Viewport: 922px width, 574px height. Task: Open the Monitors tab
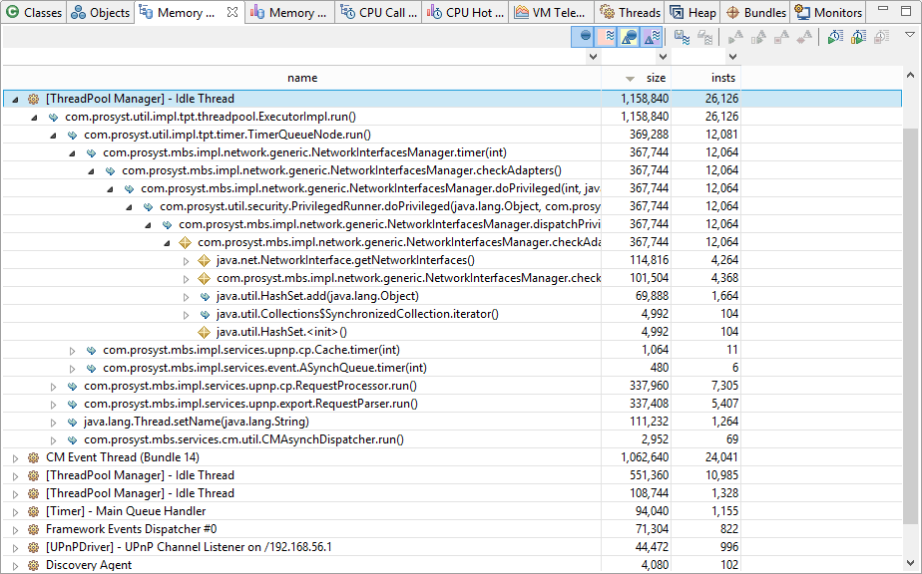click(828, 13)
